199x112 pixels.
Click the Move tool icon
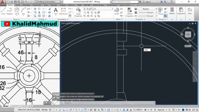(35, 9)
